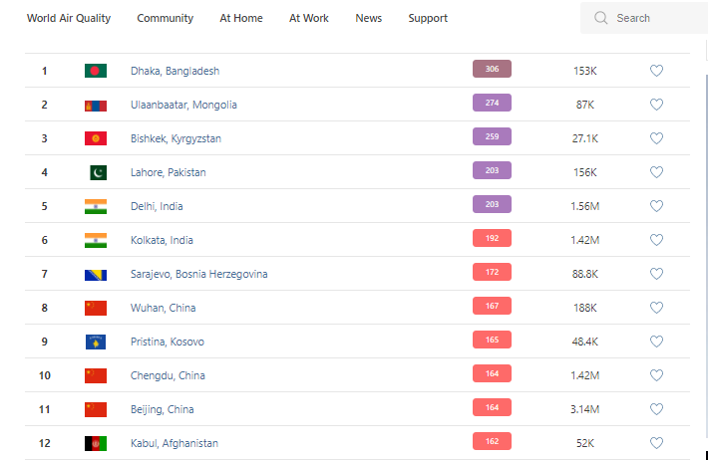Click the 306 AQI badge for Dhaka
The image size is (708, 460).
pyautogui.click(x=492, y=69)
